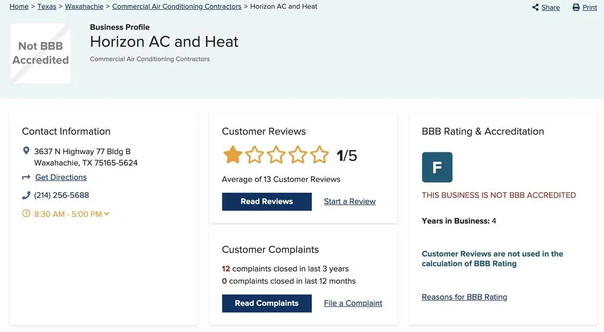The image size is (604, 332).
Task: Open Reasons for BBB Rating link
Action: point(464,296)
